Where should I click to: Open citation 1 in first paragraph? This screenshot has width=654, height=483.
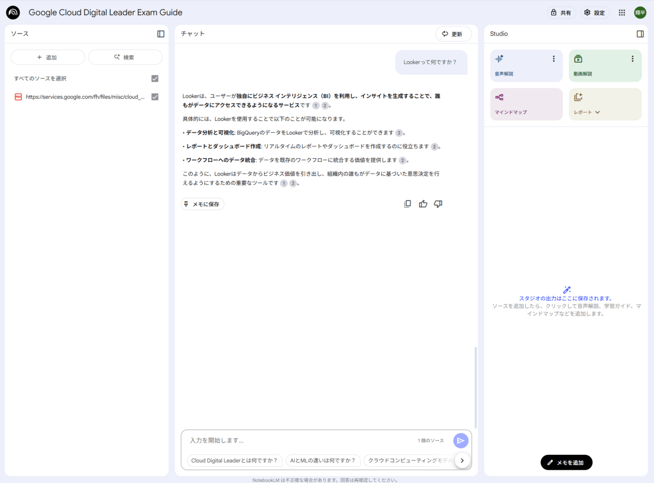pyautogui.click(x=316, y=106)
